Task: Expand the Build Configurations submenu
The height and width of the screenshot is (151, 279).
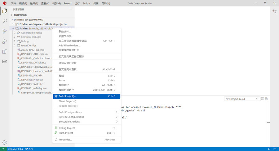Action: [x=86, y=112]
